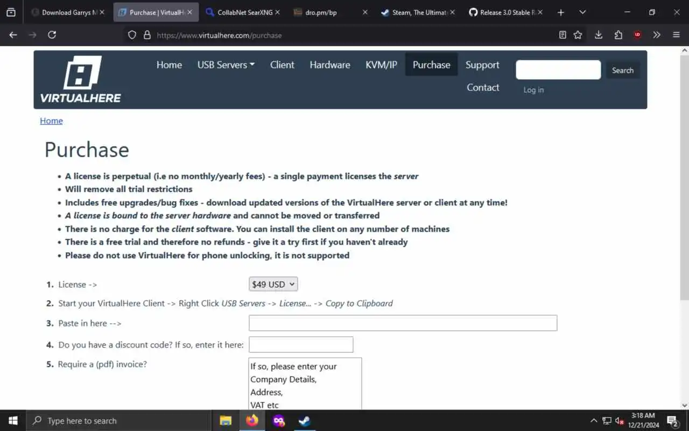Click the taskbar clock showing 3:18 AM
This screenshot has height=431, width=689.
click(643, 421)
